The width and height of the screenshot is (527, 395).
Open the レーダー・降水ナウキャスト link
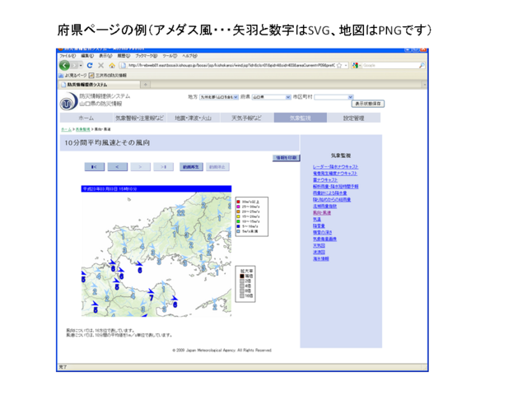coord(335,167)
